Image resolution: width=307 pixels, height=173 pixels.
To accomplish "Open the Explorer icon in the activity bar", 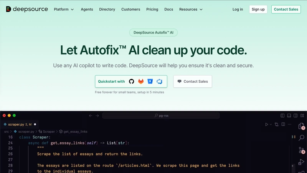I will [302, 126].
